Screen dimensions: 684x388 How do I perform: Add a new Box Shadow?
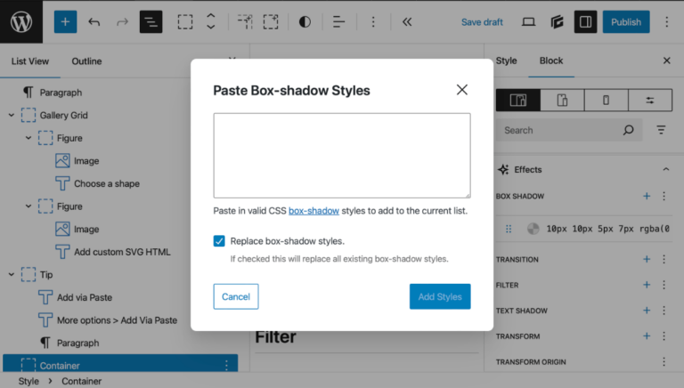tap(647, 196)
